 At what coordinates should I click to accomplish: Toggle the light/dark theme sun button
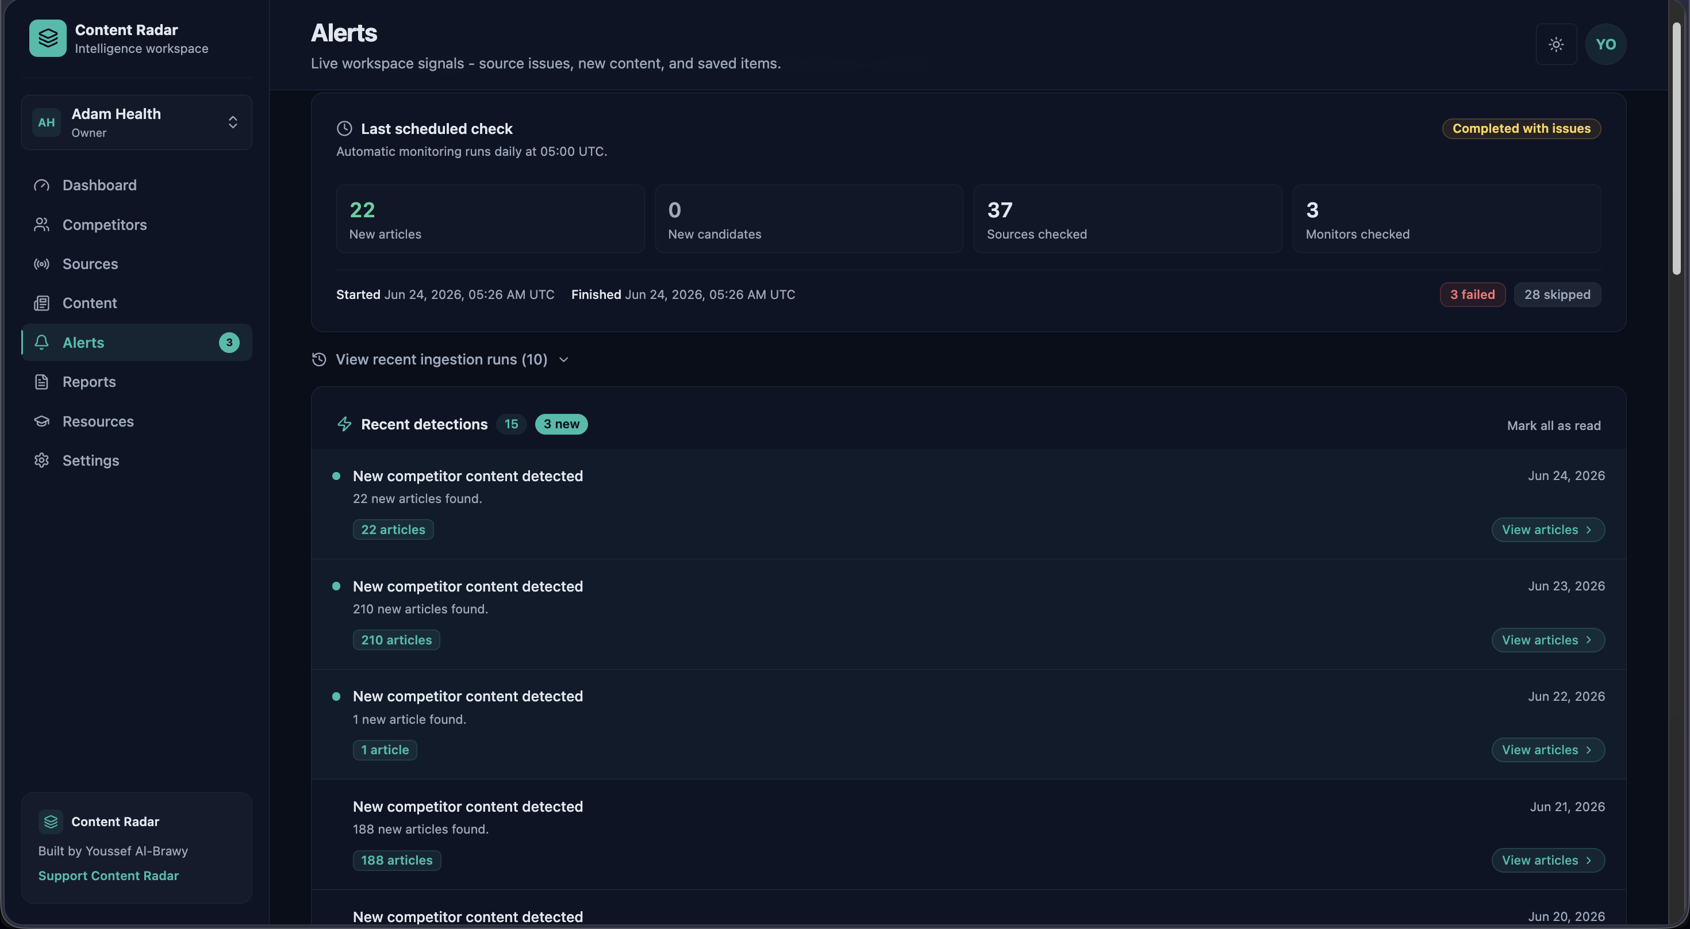click(x=1556, y=44)
